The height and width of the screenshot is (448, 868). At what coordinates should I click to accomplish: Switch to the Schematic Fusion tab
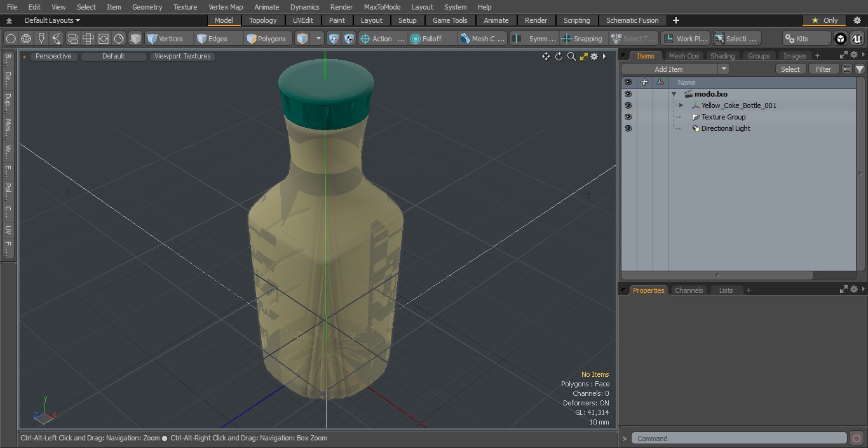pos(632,20)
